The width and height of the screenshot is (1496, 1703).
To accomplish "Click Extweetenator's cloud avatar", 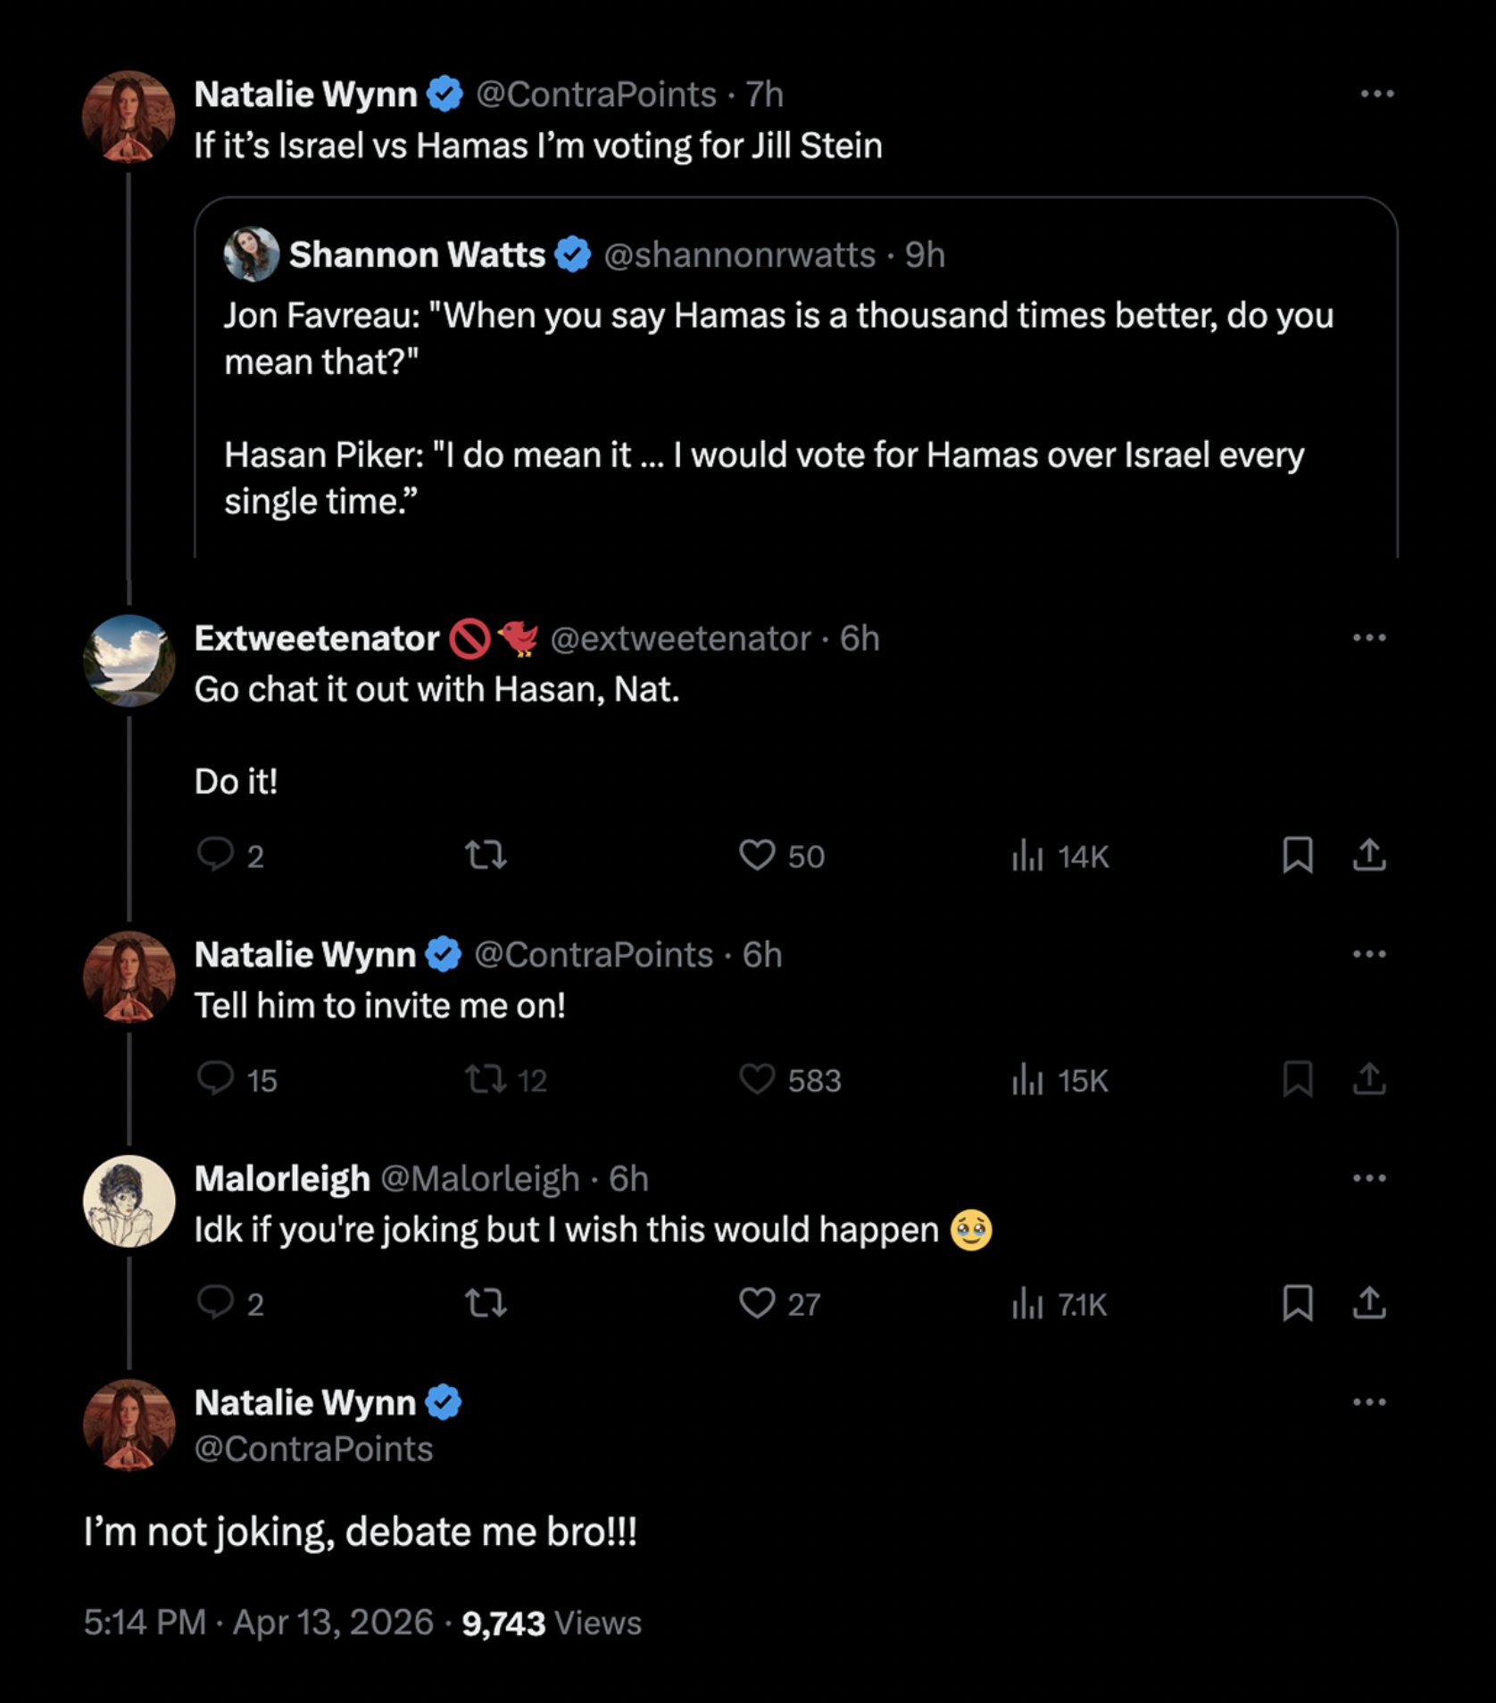I will 129,660.
